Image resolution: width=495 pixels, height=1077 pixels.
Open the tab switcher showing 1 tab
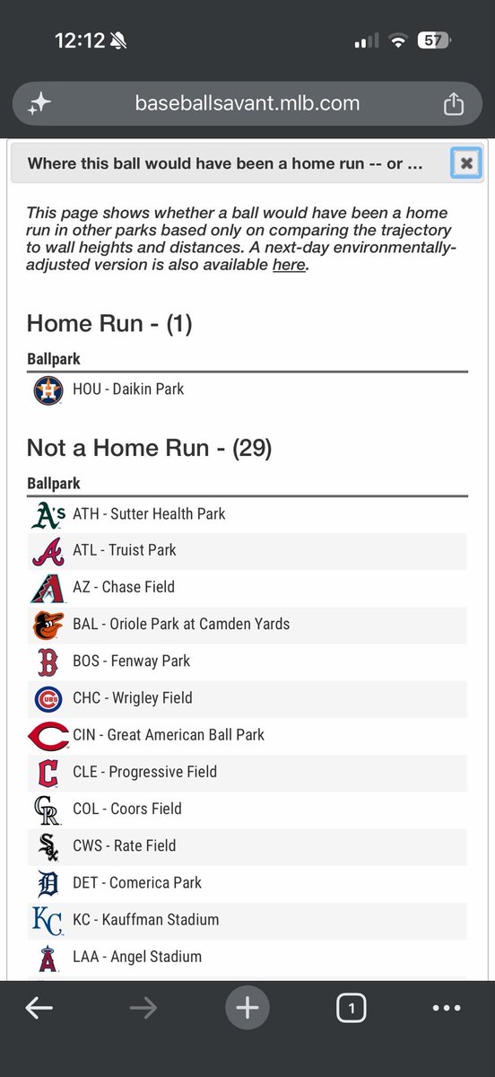coord(352,1009)
